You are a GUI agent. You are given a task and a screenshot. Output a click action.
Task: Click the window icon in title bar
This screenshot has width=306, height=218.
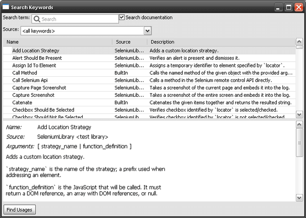pyautogui.click(x=6, y=7)
